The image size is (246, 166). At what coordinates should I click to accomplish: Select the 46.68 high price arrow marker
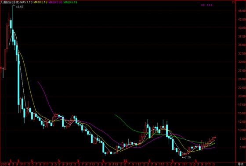coord(18,7)
